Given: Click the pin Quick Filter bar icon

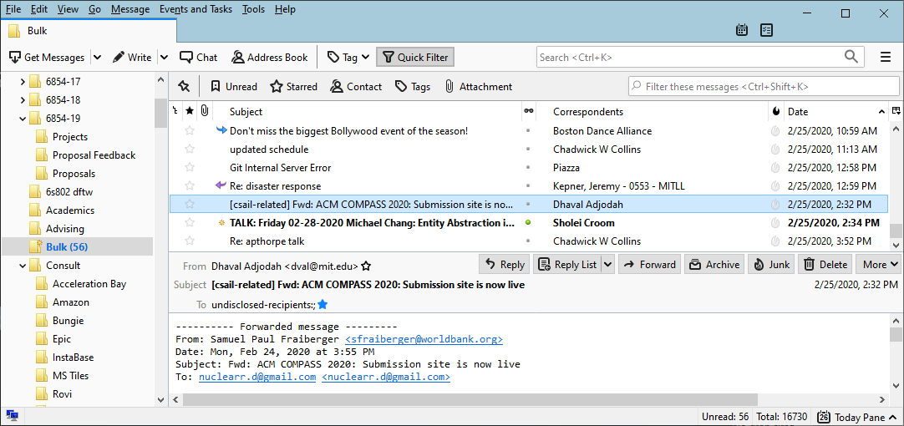Looking at the screenshot, I should coord(184,86).
